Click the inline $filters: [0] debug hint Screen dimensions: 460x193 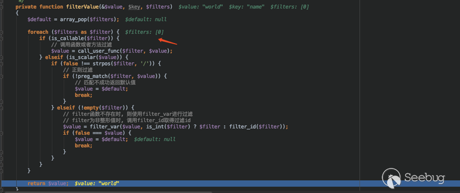point(144,32)
